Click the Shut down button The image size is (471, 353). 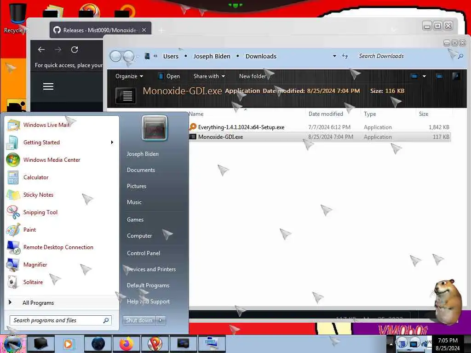(139, 320)
